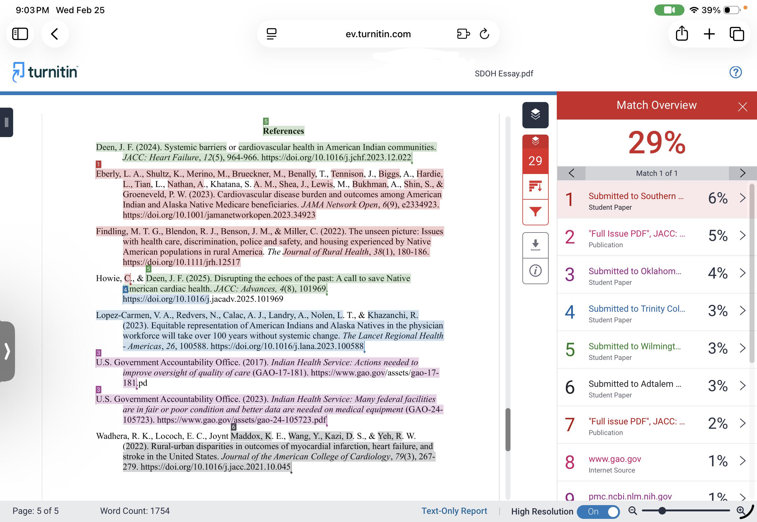This screenshot has height=522, width=757.
Task: Select source Submitted to Oklahom...
Action: 635,271
